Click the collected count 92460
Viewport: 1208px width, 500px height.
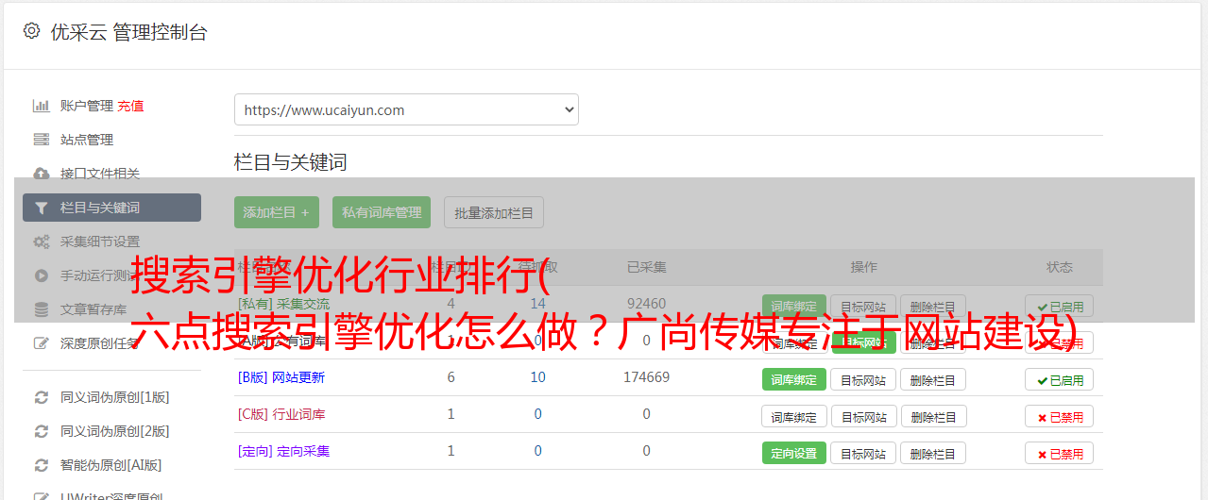(646, 304)
